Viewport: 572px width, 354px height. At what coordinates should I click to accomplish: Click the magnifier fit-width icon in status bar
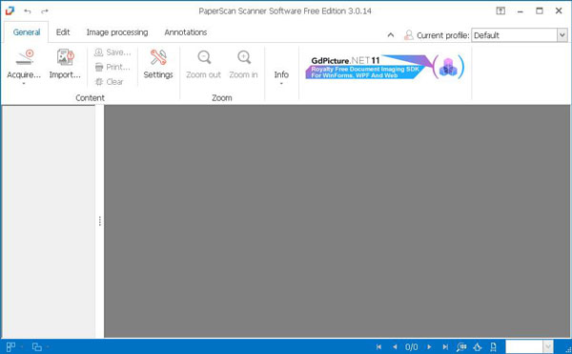tap(461, 347)
